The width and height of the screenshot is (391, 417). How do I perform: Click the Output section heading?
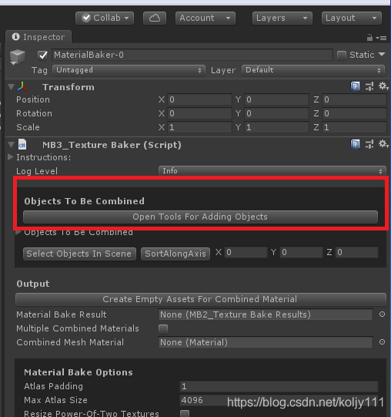[x=33, y=284]
